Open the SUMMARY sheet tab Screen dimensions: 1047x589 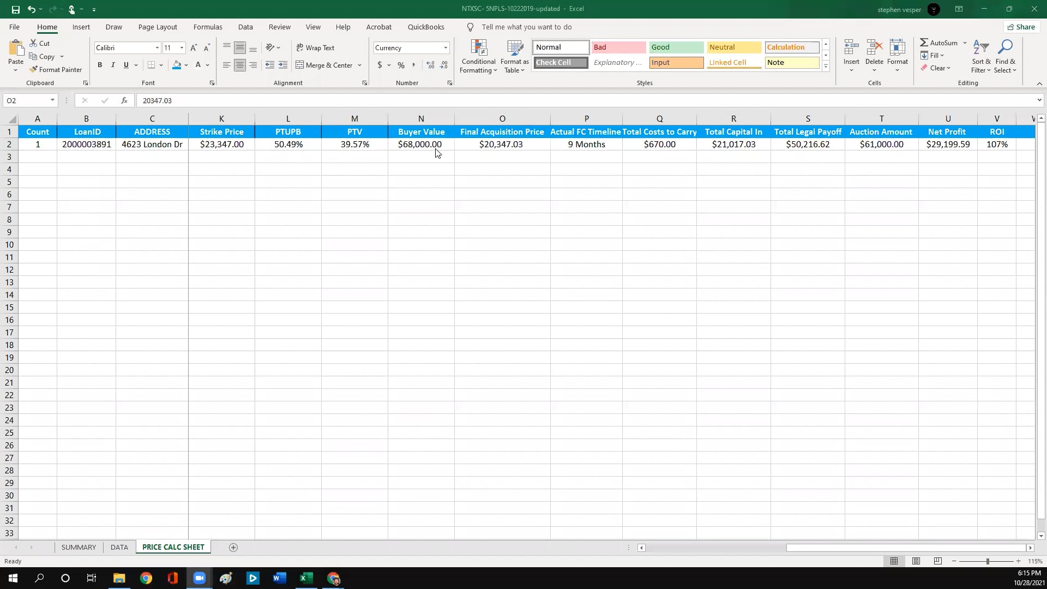(x=79, y=547)
